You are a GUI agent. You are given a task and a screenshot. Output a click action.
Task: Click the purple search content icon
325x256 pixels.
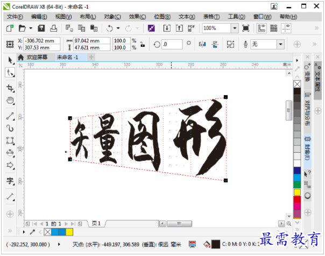[151, 28]
